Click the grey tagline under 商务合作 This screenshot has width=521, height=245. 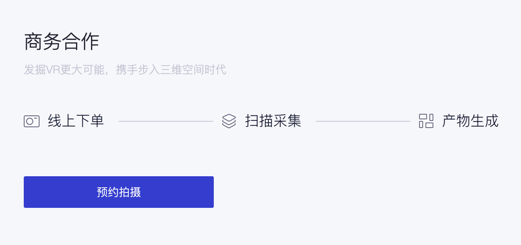[125, 70]
